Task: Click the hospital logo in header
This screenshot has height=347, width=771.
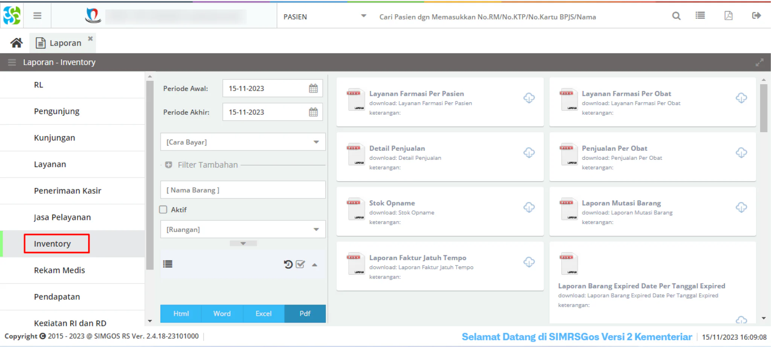Action: [93, 15]
